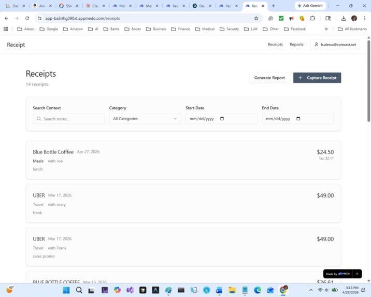Viewport: 371px width, 297px height.
Task: Click the calendar icon in Start Date
Action: [222, 119]
